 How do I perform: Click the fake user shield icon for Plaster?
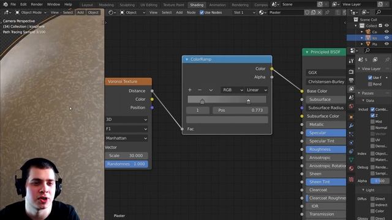pyautogui.click(x=307, y=12)
